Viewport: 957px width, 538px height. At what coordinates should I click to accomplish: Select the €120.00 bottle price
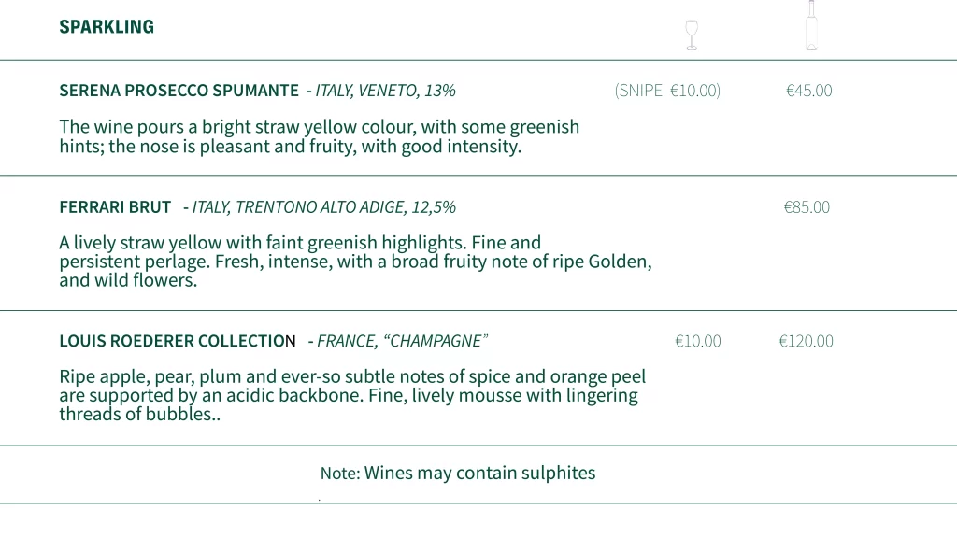click(x=806, y=341)
